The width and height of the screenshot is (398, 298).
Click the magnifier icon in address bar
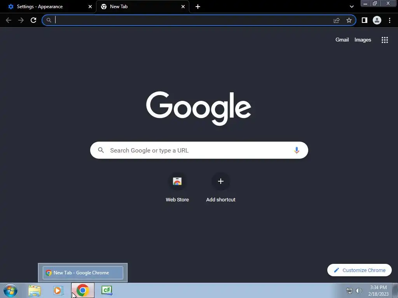49,20
